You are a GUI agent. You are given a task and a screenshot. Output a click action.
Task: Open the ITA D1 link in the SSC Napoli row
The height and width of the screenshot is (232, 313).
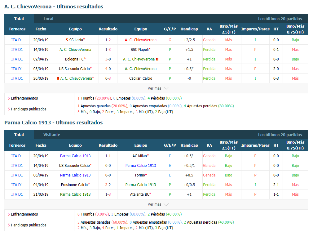[x=17, y=50]
